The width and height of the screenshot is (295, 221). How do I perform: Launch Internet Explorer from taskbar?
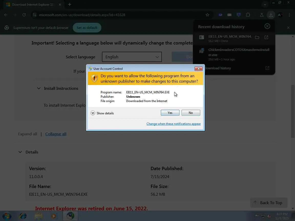(x=23, y=216)
